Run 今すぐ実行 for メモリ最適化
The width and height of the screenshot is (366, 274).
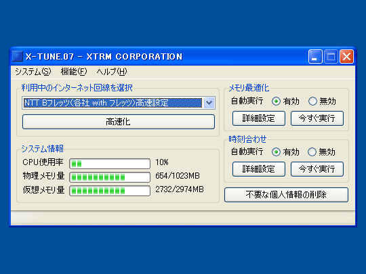[317, 118]
